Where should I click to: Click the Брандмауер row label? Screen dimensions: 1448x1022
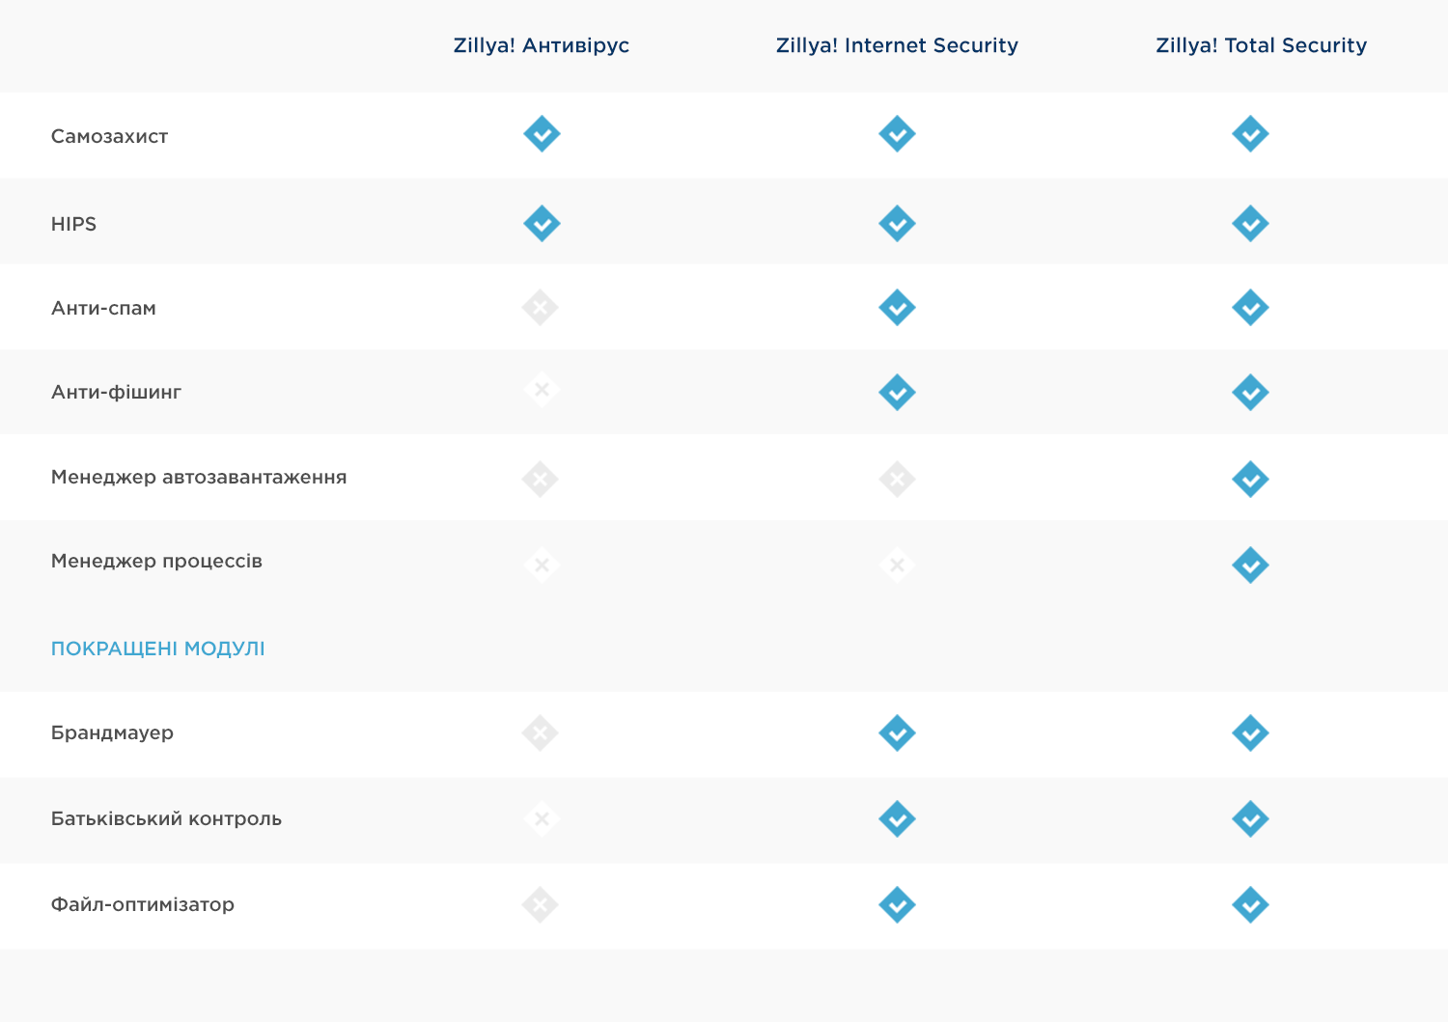coord(112,732)
